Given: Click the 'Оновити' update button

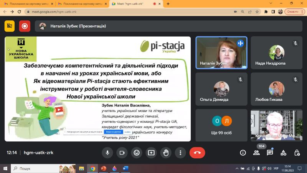Looking at the screenshot, I should pyautogui.click(x=293, y=12).
